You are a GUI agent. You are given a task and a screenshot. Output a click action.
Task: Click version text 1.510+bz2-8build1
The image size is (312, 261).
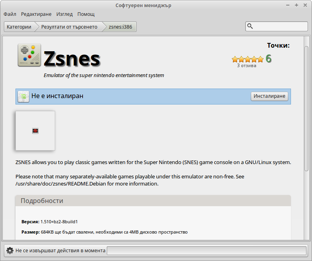coord(59,222)
